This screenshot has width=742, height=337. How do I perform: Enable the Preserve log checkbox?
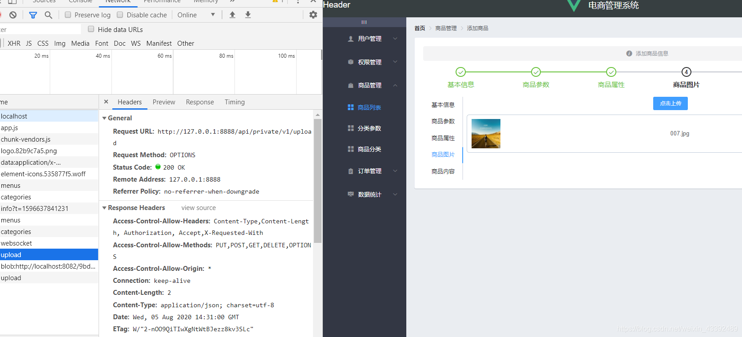[68, 15]
